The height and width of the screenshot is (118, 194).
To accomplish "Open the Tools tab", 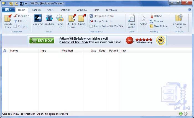I will point(50,10).
